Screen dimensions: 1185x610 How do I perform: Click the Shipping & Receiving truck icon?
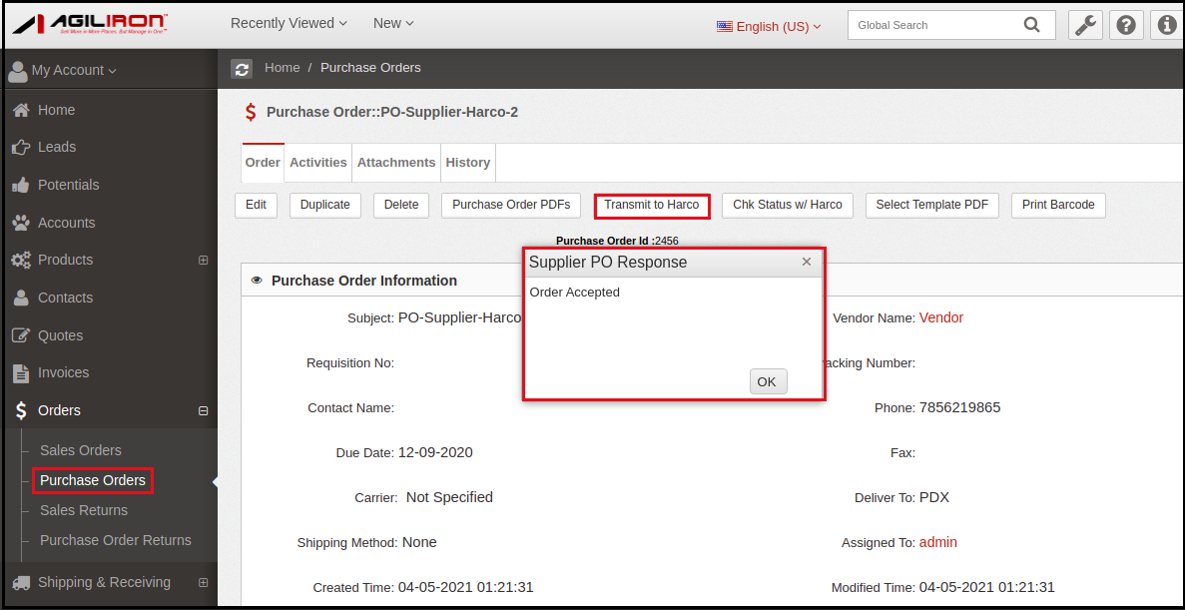click(21, 583)
